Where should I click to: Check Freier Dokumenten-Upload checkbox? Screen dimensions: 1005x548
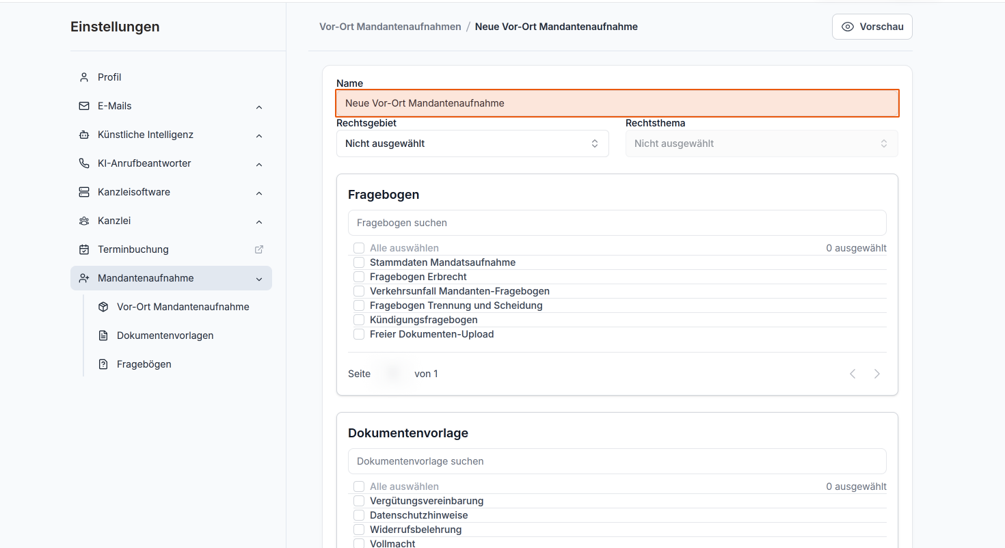coord(359,334)
